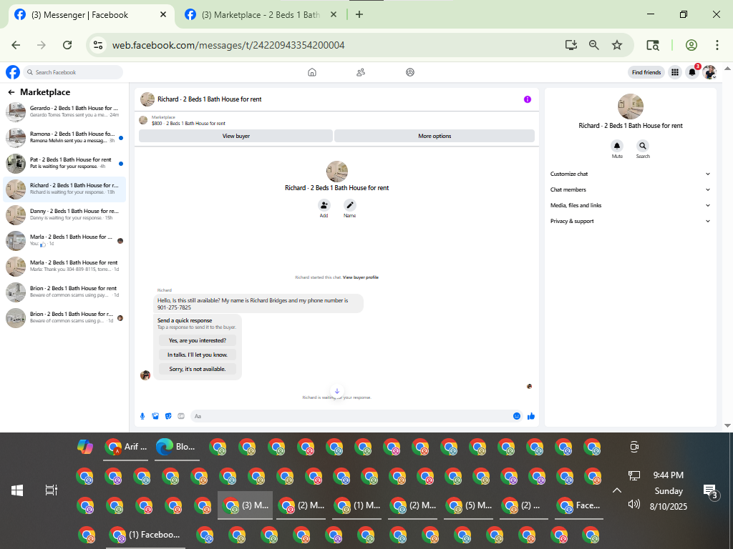Open the emoji picker
This screenshot has width=733, height=549.
[x=517, y=416]
